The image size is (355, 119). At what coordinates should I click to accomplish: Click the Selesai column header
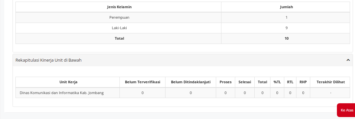245,82
